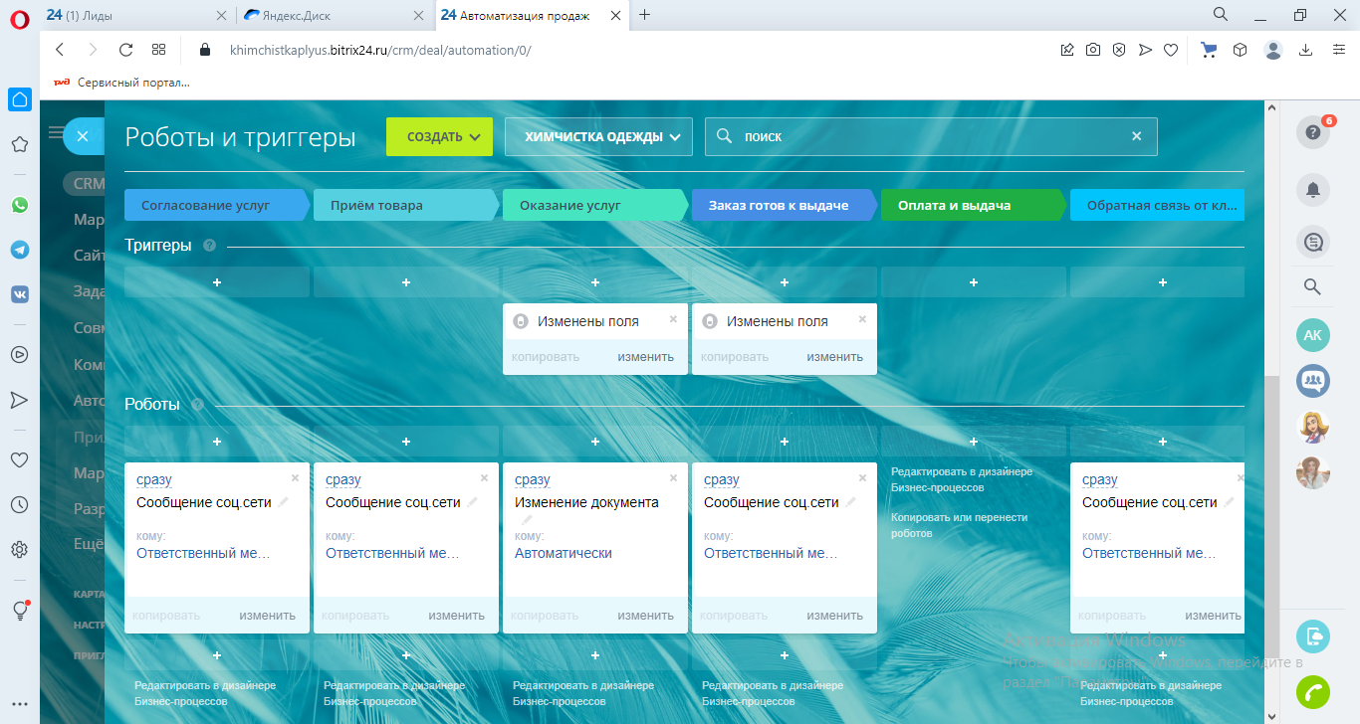Open the notifications bell icon
This screenshot has height=724, width=1360.
click(1312, 189)
